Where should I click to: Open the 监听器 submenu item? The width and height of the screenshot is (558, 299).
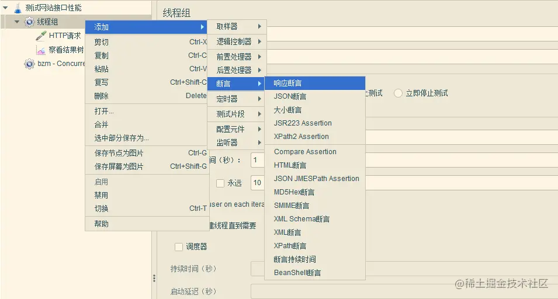pyautogui.click(x=236, y=143)
